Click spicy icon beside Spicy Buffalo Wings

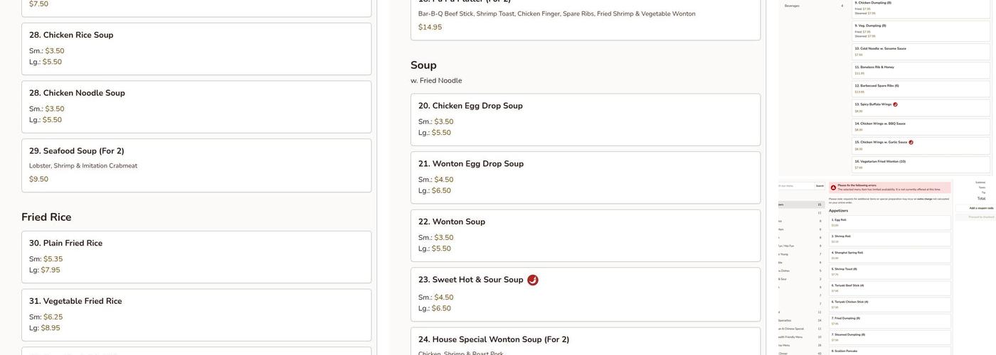click(x=895, y=104)
